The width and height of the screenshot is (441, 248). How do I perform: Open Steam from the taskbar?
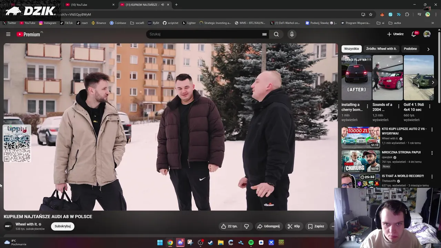pyautogui.click(x=211, y=242)
